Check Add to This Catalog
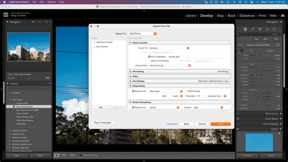The image size is (288, 162). click(x=149, y=61)
